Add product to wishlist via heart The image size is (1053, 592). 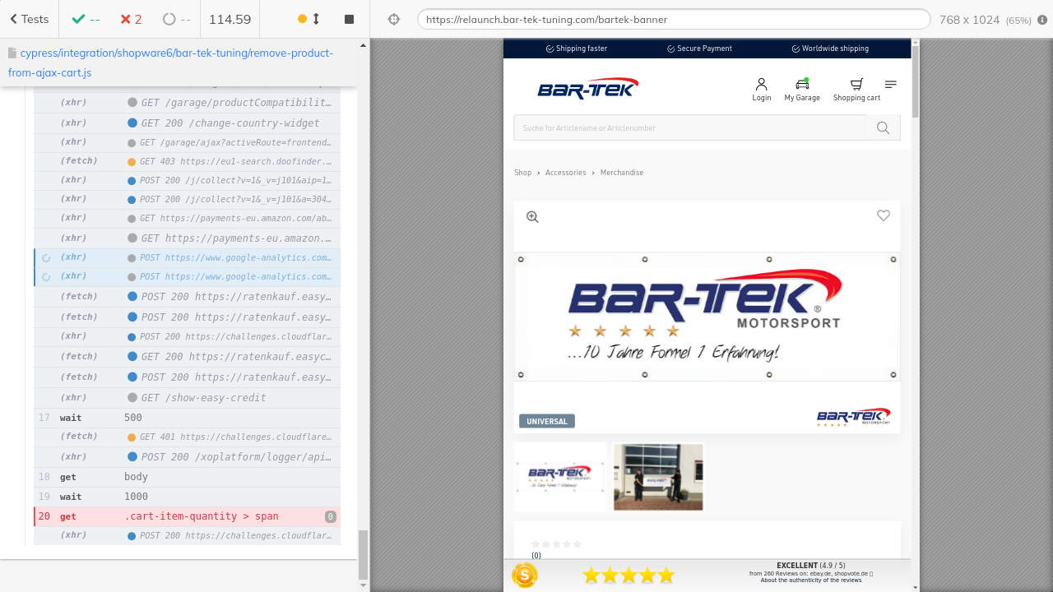(x=883, y=215)
